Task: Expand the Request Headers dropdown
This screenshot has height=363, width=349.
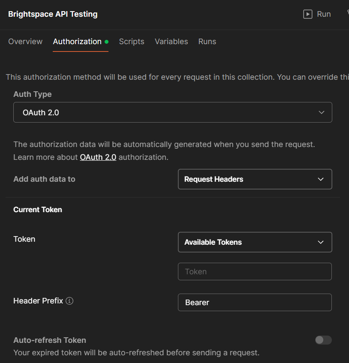Action: 255,179
